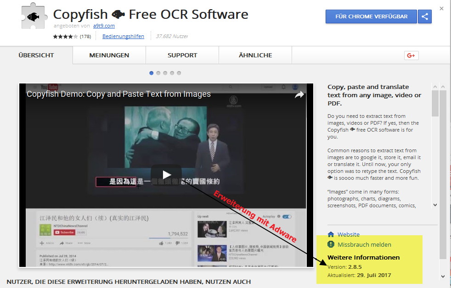
Task: Click the 37.682 Nutzer user count
Action: tap(172, 37)
